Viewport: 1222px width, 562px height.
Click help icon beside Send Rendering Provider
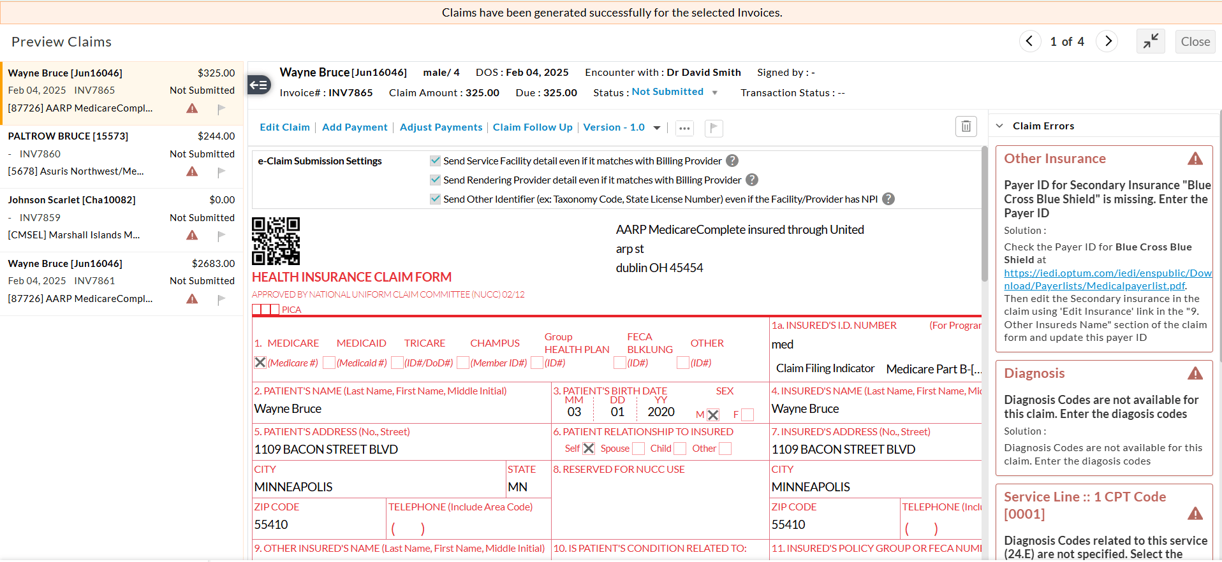[752, 180]
